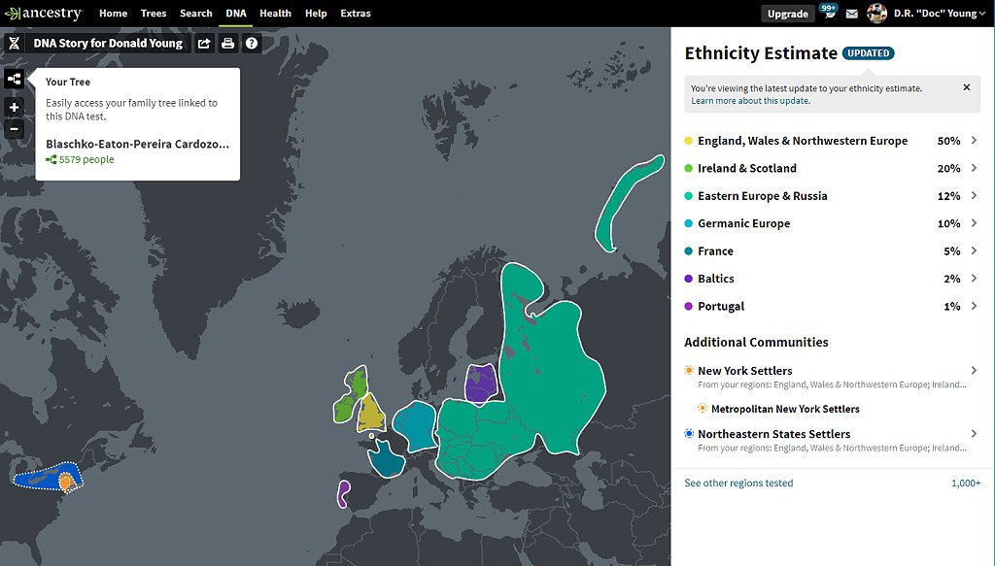Viewport: 995px width, 566px height.
Task: Click the Germanic Europe region on map
Action: point(415,426)
